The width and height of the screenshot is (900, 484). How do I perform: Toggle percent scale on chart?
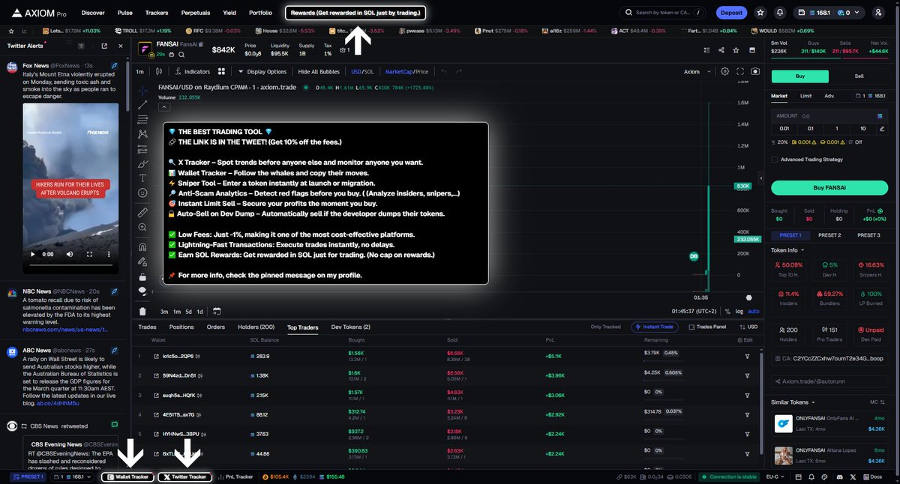click(x=727, y=311)
